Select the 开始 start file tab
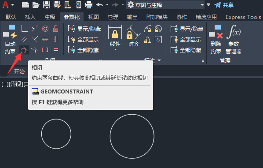The width and height of the screenshot is (263, 168). tap(19, 71)
